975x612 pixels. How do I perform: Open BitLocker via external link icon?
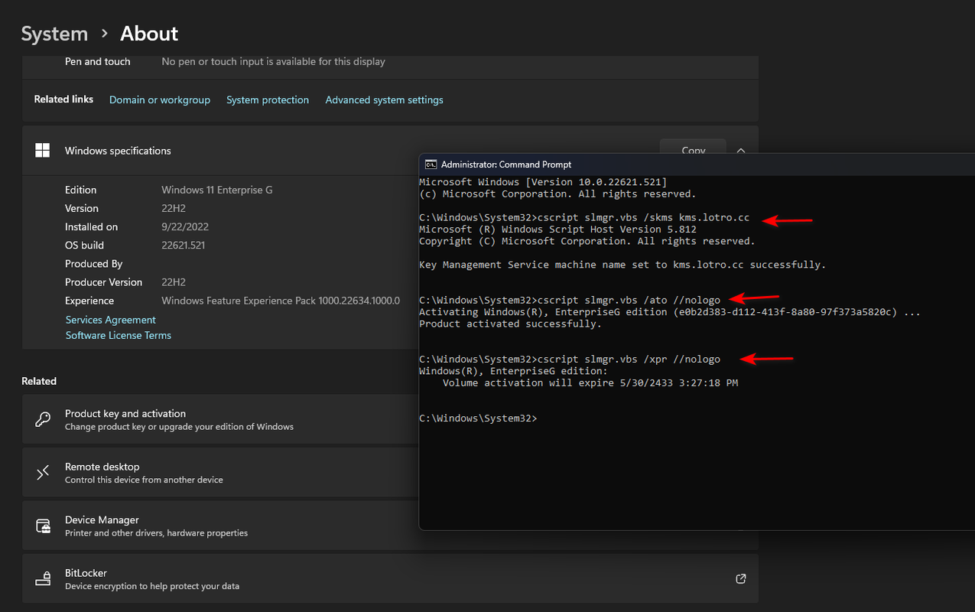740,579
